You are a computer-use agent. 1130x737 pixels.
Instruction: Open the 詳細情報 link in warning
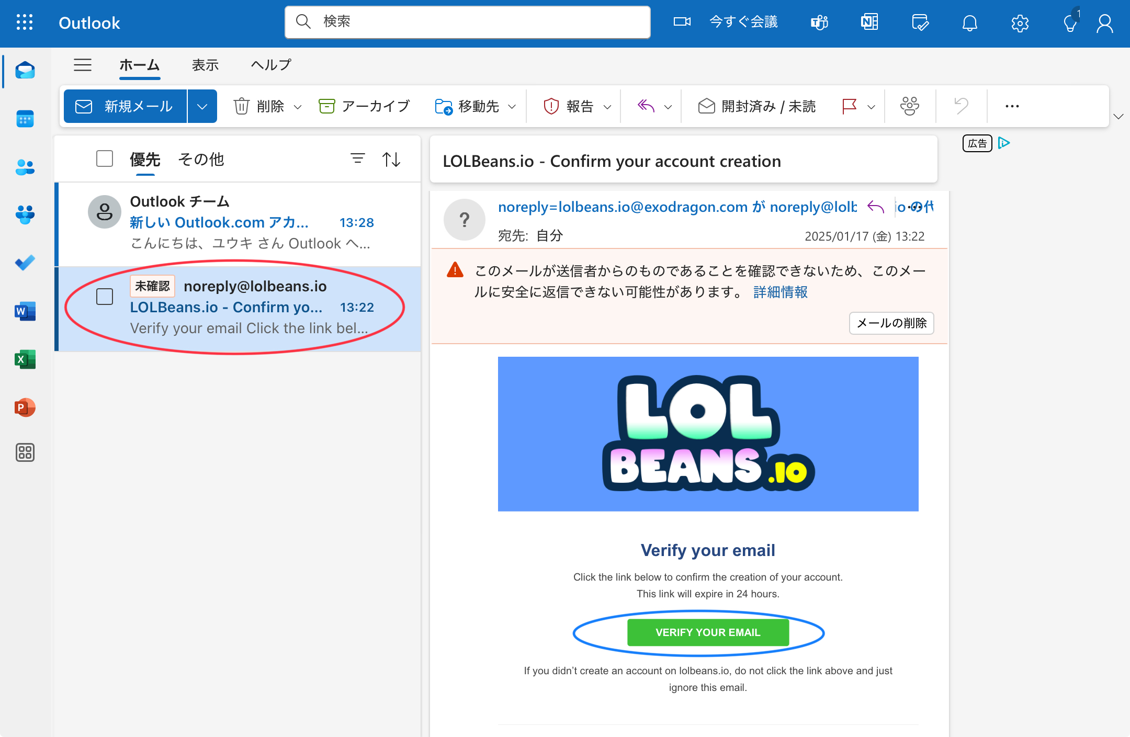[x=781, y=292]
